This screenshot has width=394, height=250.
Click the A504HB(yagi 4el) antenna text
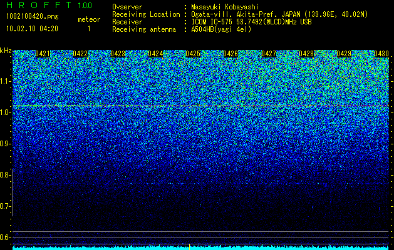tap(221, 29)
